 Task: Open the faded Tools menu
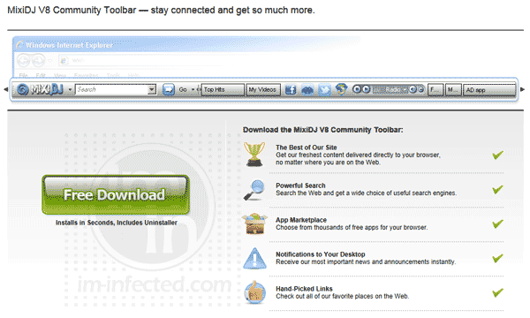click(x=113, y=75)
